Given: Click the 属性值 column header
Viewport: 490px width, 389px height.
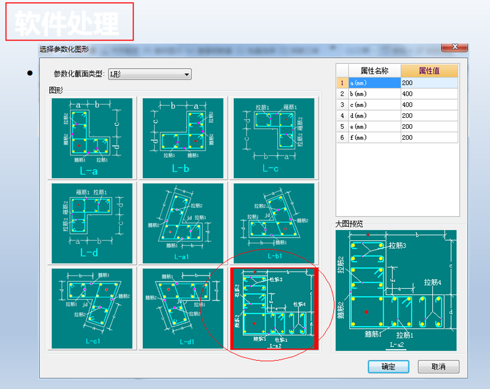Looking at the screenshot, I should pos(429,71).
